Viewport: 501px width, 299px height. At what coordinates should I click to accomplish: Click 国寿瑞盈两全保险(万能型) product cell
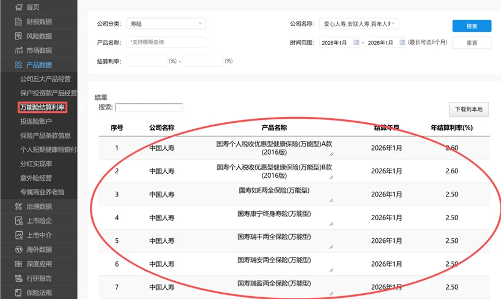(x=274, y=283)
